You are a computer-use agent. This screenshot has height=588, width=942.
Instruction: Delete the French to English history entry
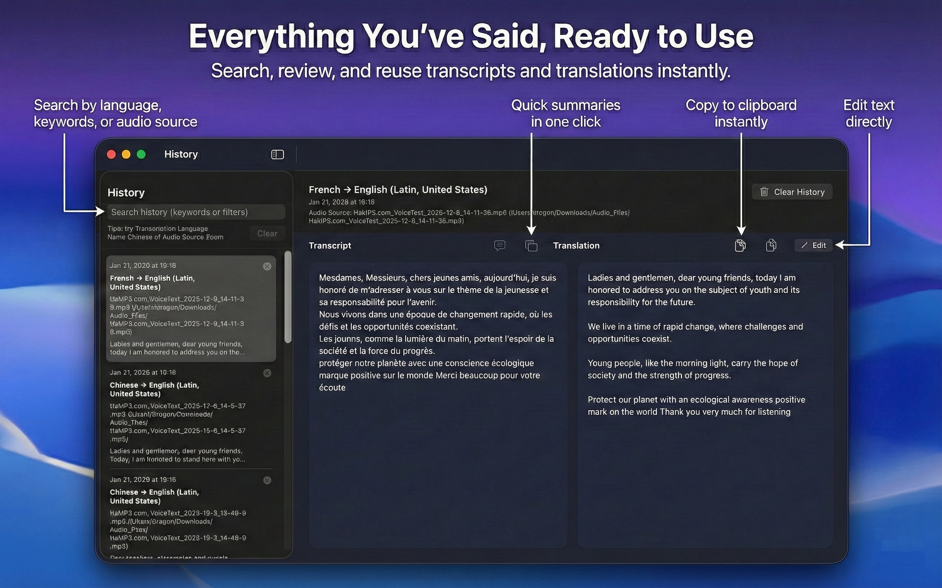(x=267, y=266)
